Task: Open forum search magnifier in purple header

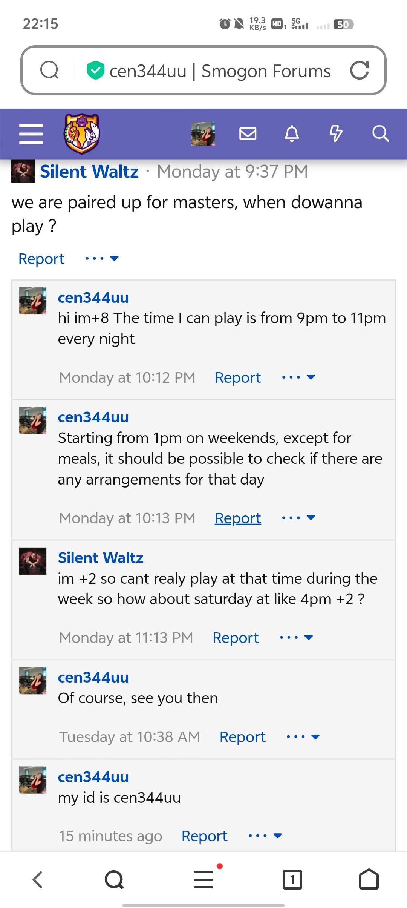Action: click(x=380, y=133)
